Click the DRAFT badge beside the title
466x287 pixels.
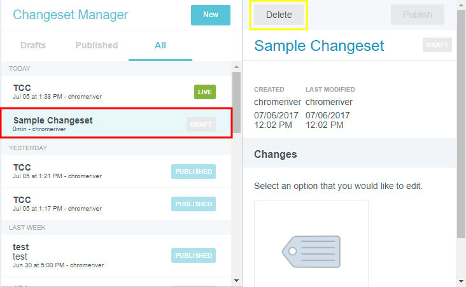(x=437, y=45)
